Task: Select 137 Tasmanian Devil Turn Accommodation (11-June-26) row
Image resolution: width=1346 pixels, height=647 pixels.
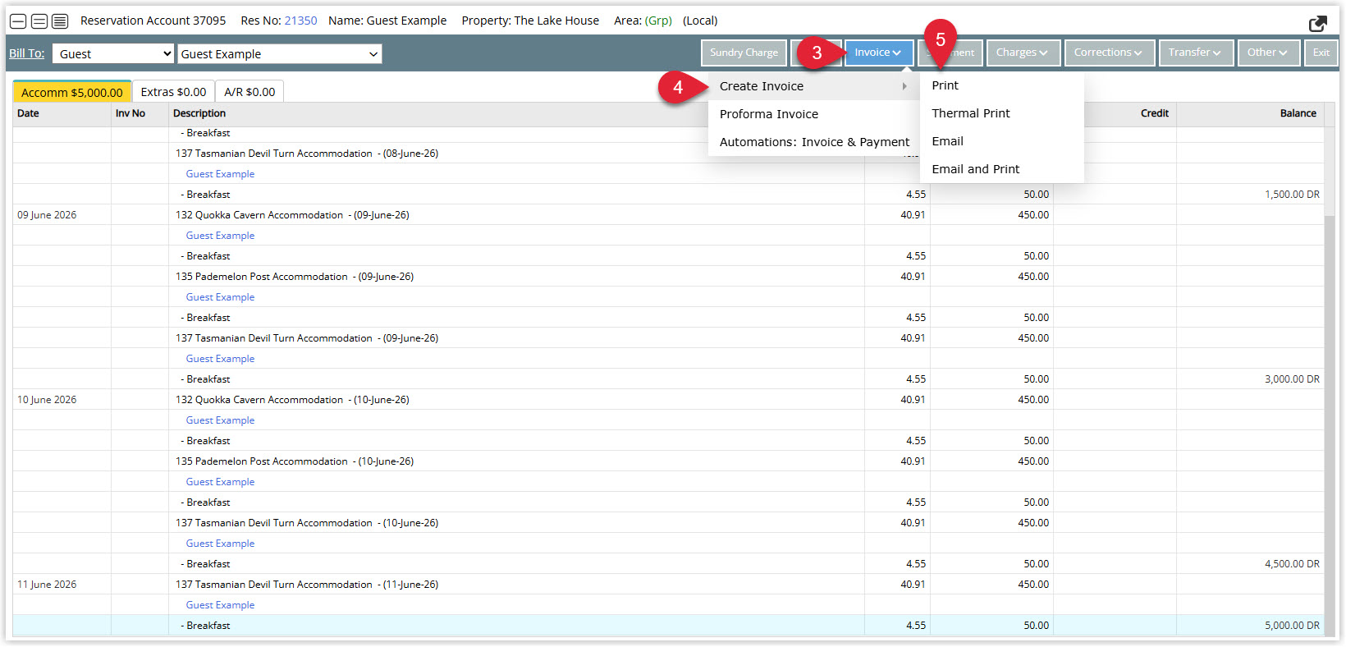Action: (x=668, y=585)
